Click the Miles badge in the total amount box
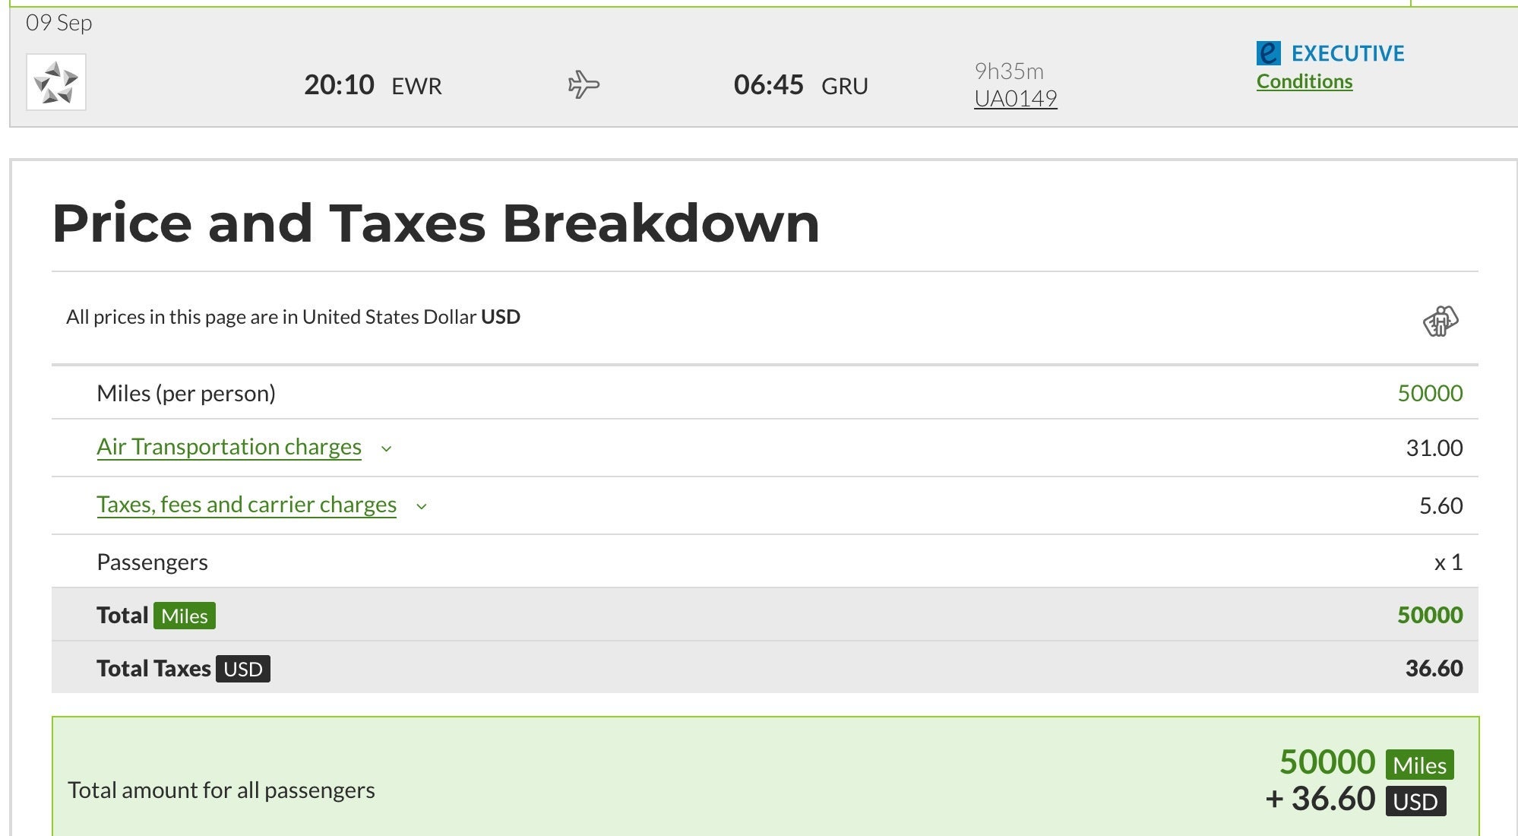This screenshot has height=836, width=1518. click(x=1418, y=765)
